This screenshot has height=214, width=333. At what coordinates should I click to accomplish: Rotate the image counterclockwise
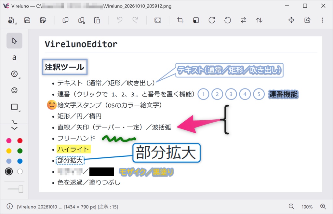tap(227, 20)
